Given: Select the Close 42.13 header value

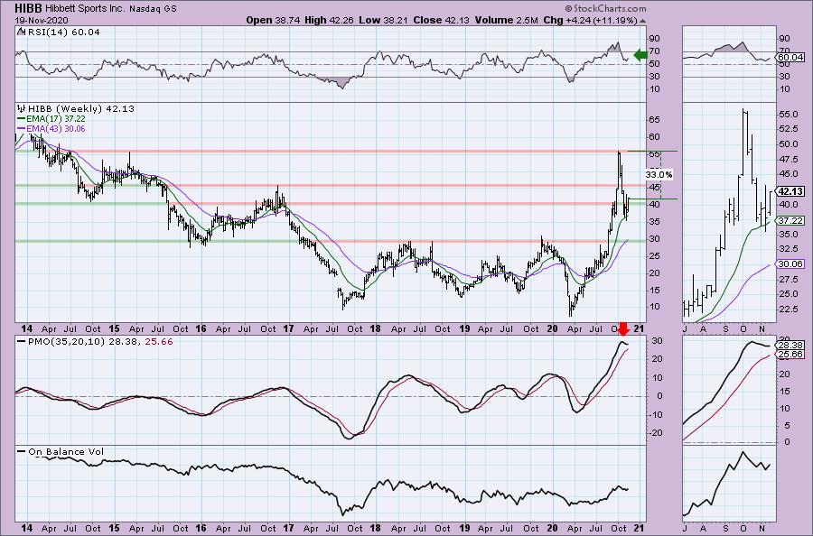Looking at the screenshot, I should (x=440, y=20).
